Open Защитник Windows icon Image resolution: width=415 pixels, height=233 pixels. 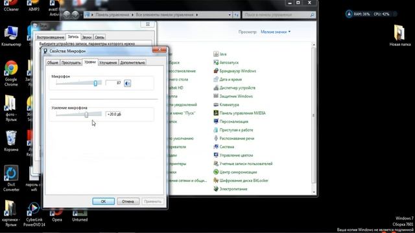pos(233,96)
